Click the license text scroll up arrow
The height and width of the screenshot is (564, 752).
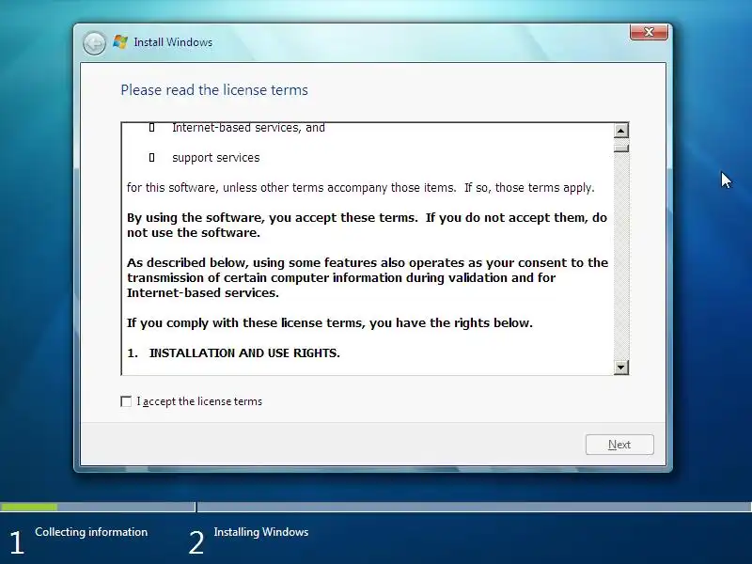pyautogui.click(x=621, y=131)
